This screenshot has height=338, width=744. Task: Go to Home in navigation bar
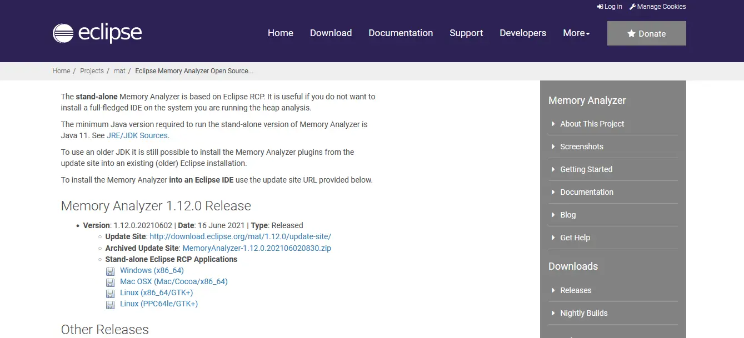point(281,33)
